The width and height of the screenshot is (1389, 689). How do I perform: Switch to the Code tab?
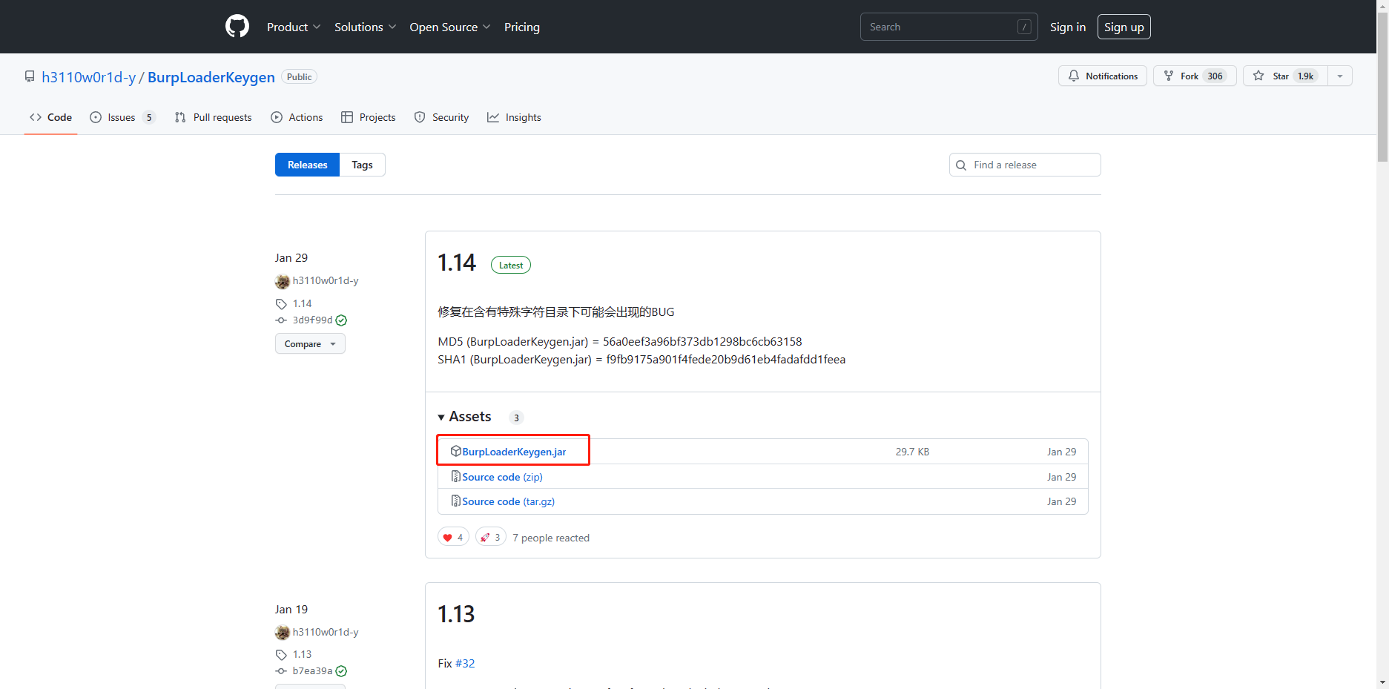click(x=50, y=117)
